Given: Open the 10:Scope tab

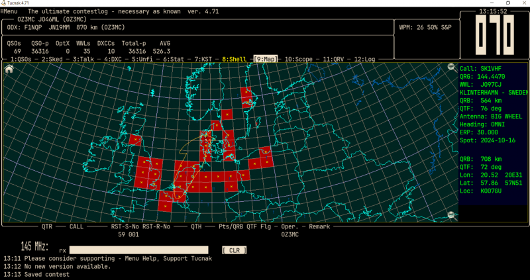Looking at the screenshot, I should point(299,60).
